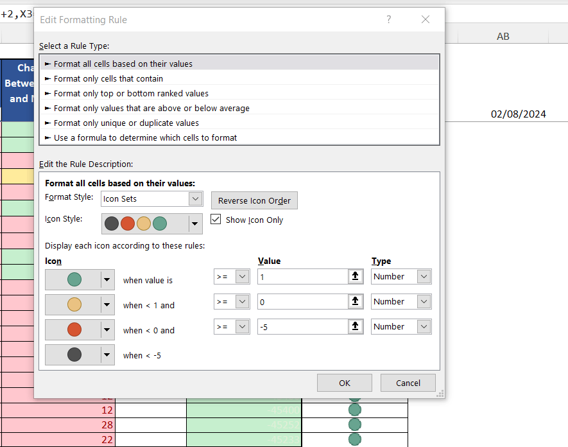Select 'Use a formula to determine which cells to format'
Screen dimensions: 568x447
239,138
